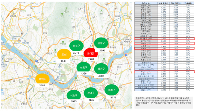This screenshot has height=111, width=198.
Task: Click the 전세가율 column header
Action: 188,3
